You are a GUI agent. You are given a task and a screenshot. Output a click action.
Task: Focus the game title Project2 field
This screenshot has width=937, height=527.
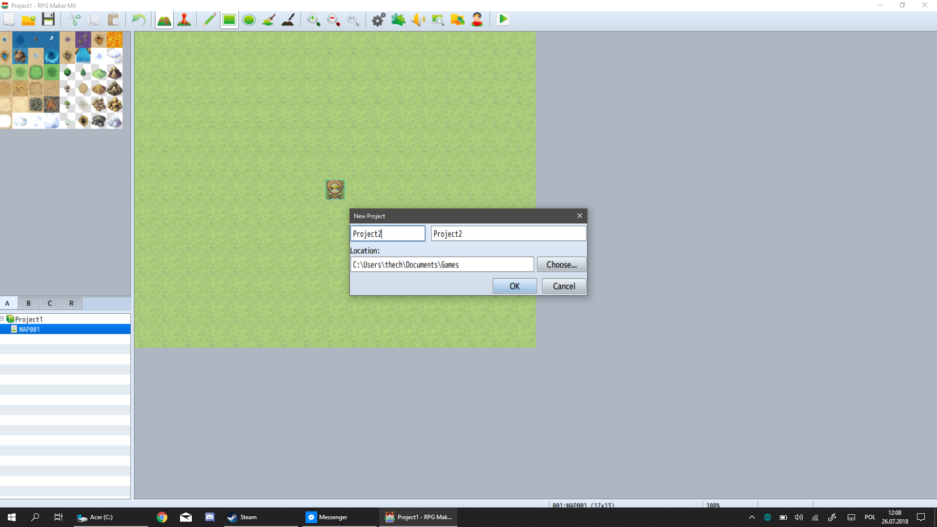509,234
